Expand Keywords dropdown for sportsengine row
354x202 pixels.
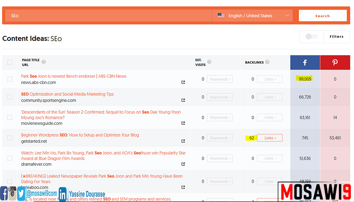[220, 97]
